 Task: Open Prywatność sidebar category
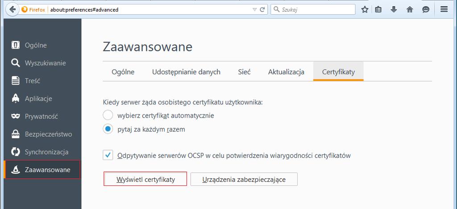click(x=42, y=116)
